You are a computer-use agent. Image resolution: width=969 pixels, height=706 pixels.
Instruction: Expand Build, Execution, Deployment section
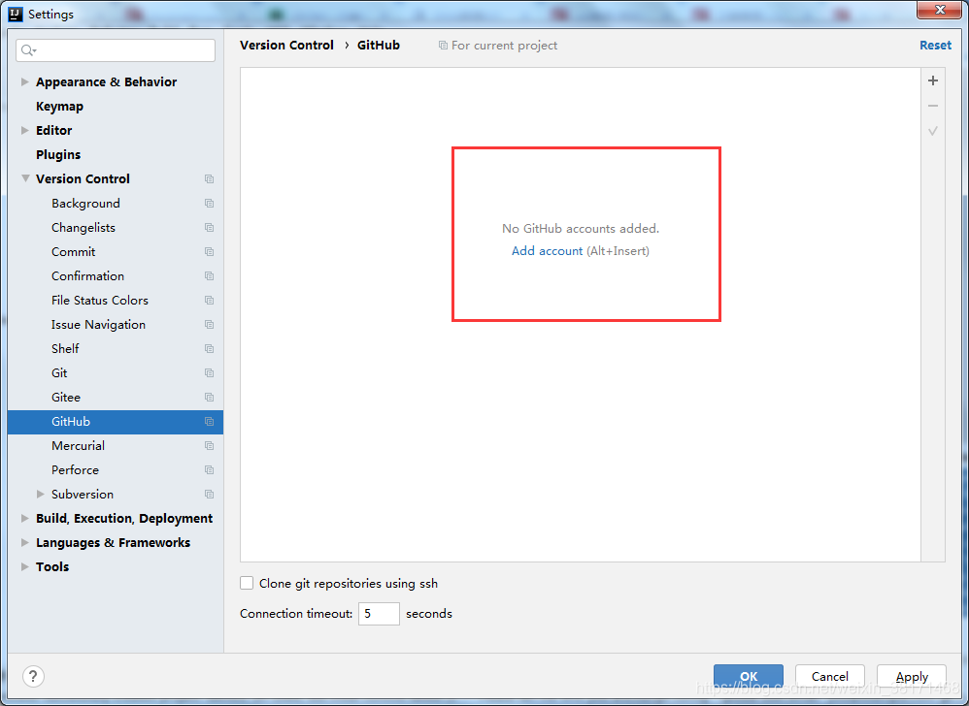click(x=24, y=519)
